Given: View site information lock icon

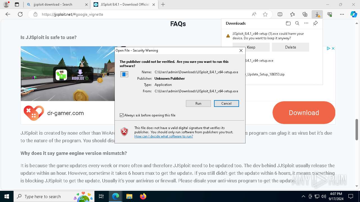Looking at the screenshot, I should pos(35,14).
